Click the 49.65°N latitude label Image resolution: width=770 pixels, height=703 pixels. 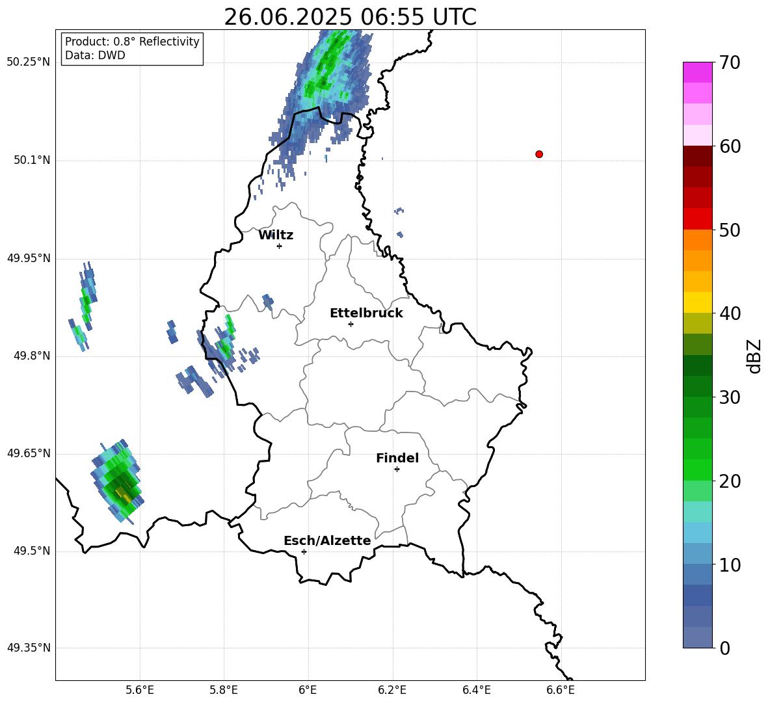coord(29,453)
